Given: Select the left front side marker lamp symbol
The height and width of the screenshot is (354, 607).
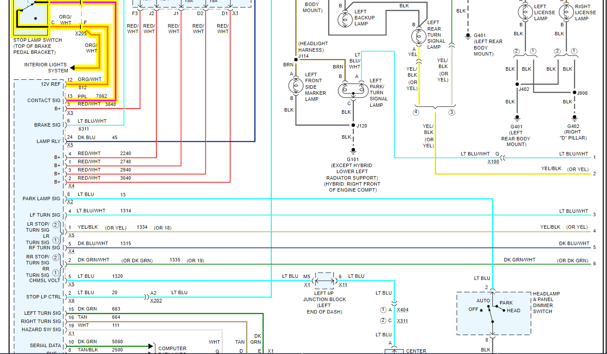Looking at the screenshot, I should pos(296,86).
